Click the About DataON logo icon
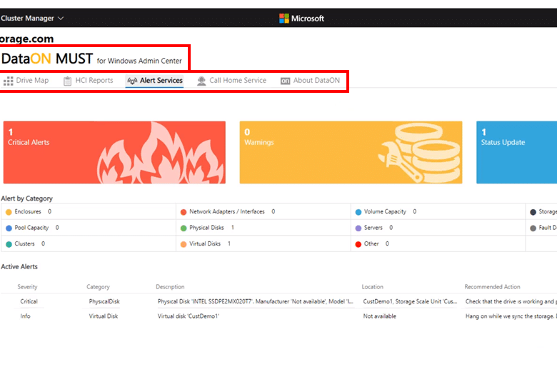This screenshot has height=367, width=557. point(285,81)
